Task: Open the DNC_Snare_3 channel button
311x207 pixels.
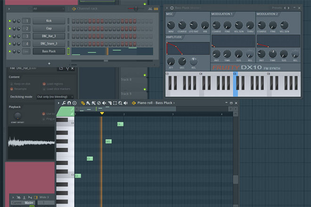Action: click(x=49, y=44)
